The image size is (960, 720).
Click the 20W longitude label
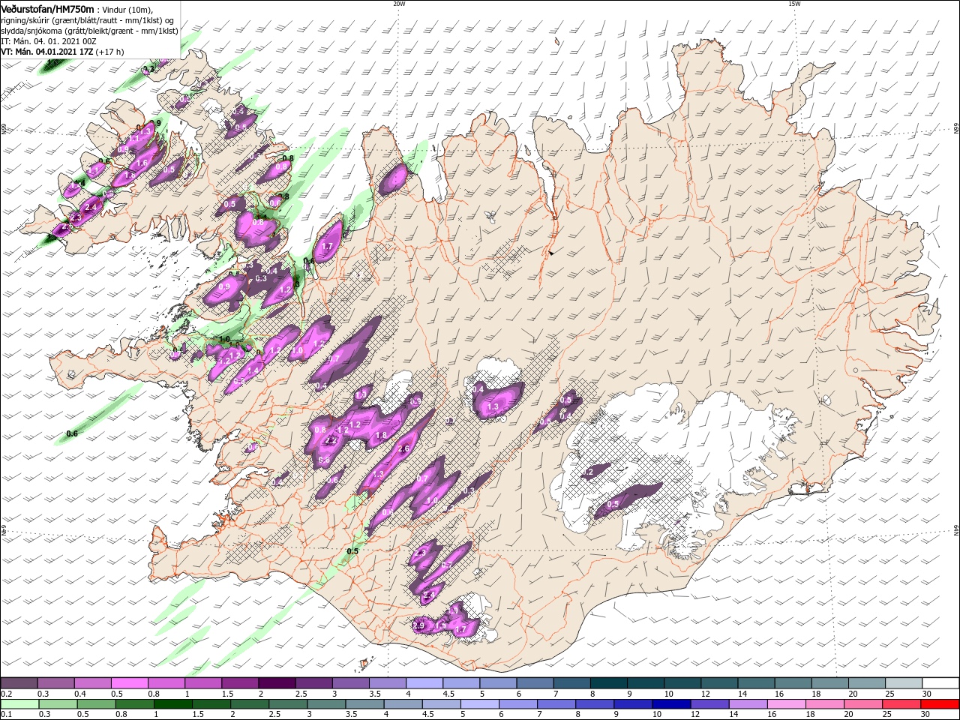(x=399, y=4)
